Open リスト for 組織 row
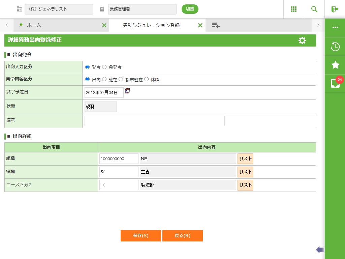Viewport: 345px width, 259px height. [x=245, y=159]
